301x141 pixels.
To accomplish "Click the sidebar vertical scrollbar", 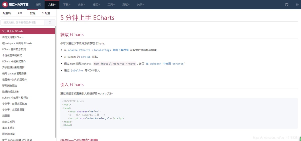I will [x=55, y=82].
